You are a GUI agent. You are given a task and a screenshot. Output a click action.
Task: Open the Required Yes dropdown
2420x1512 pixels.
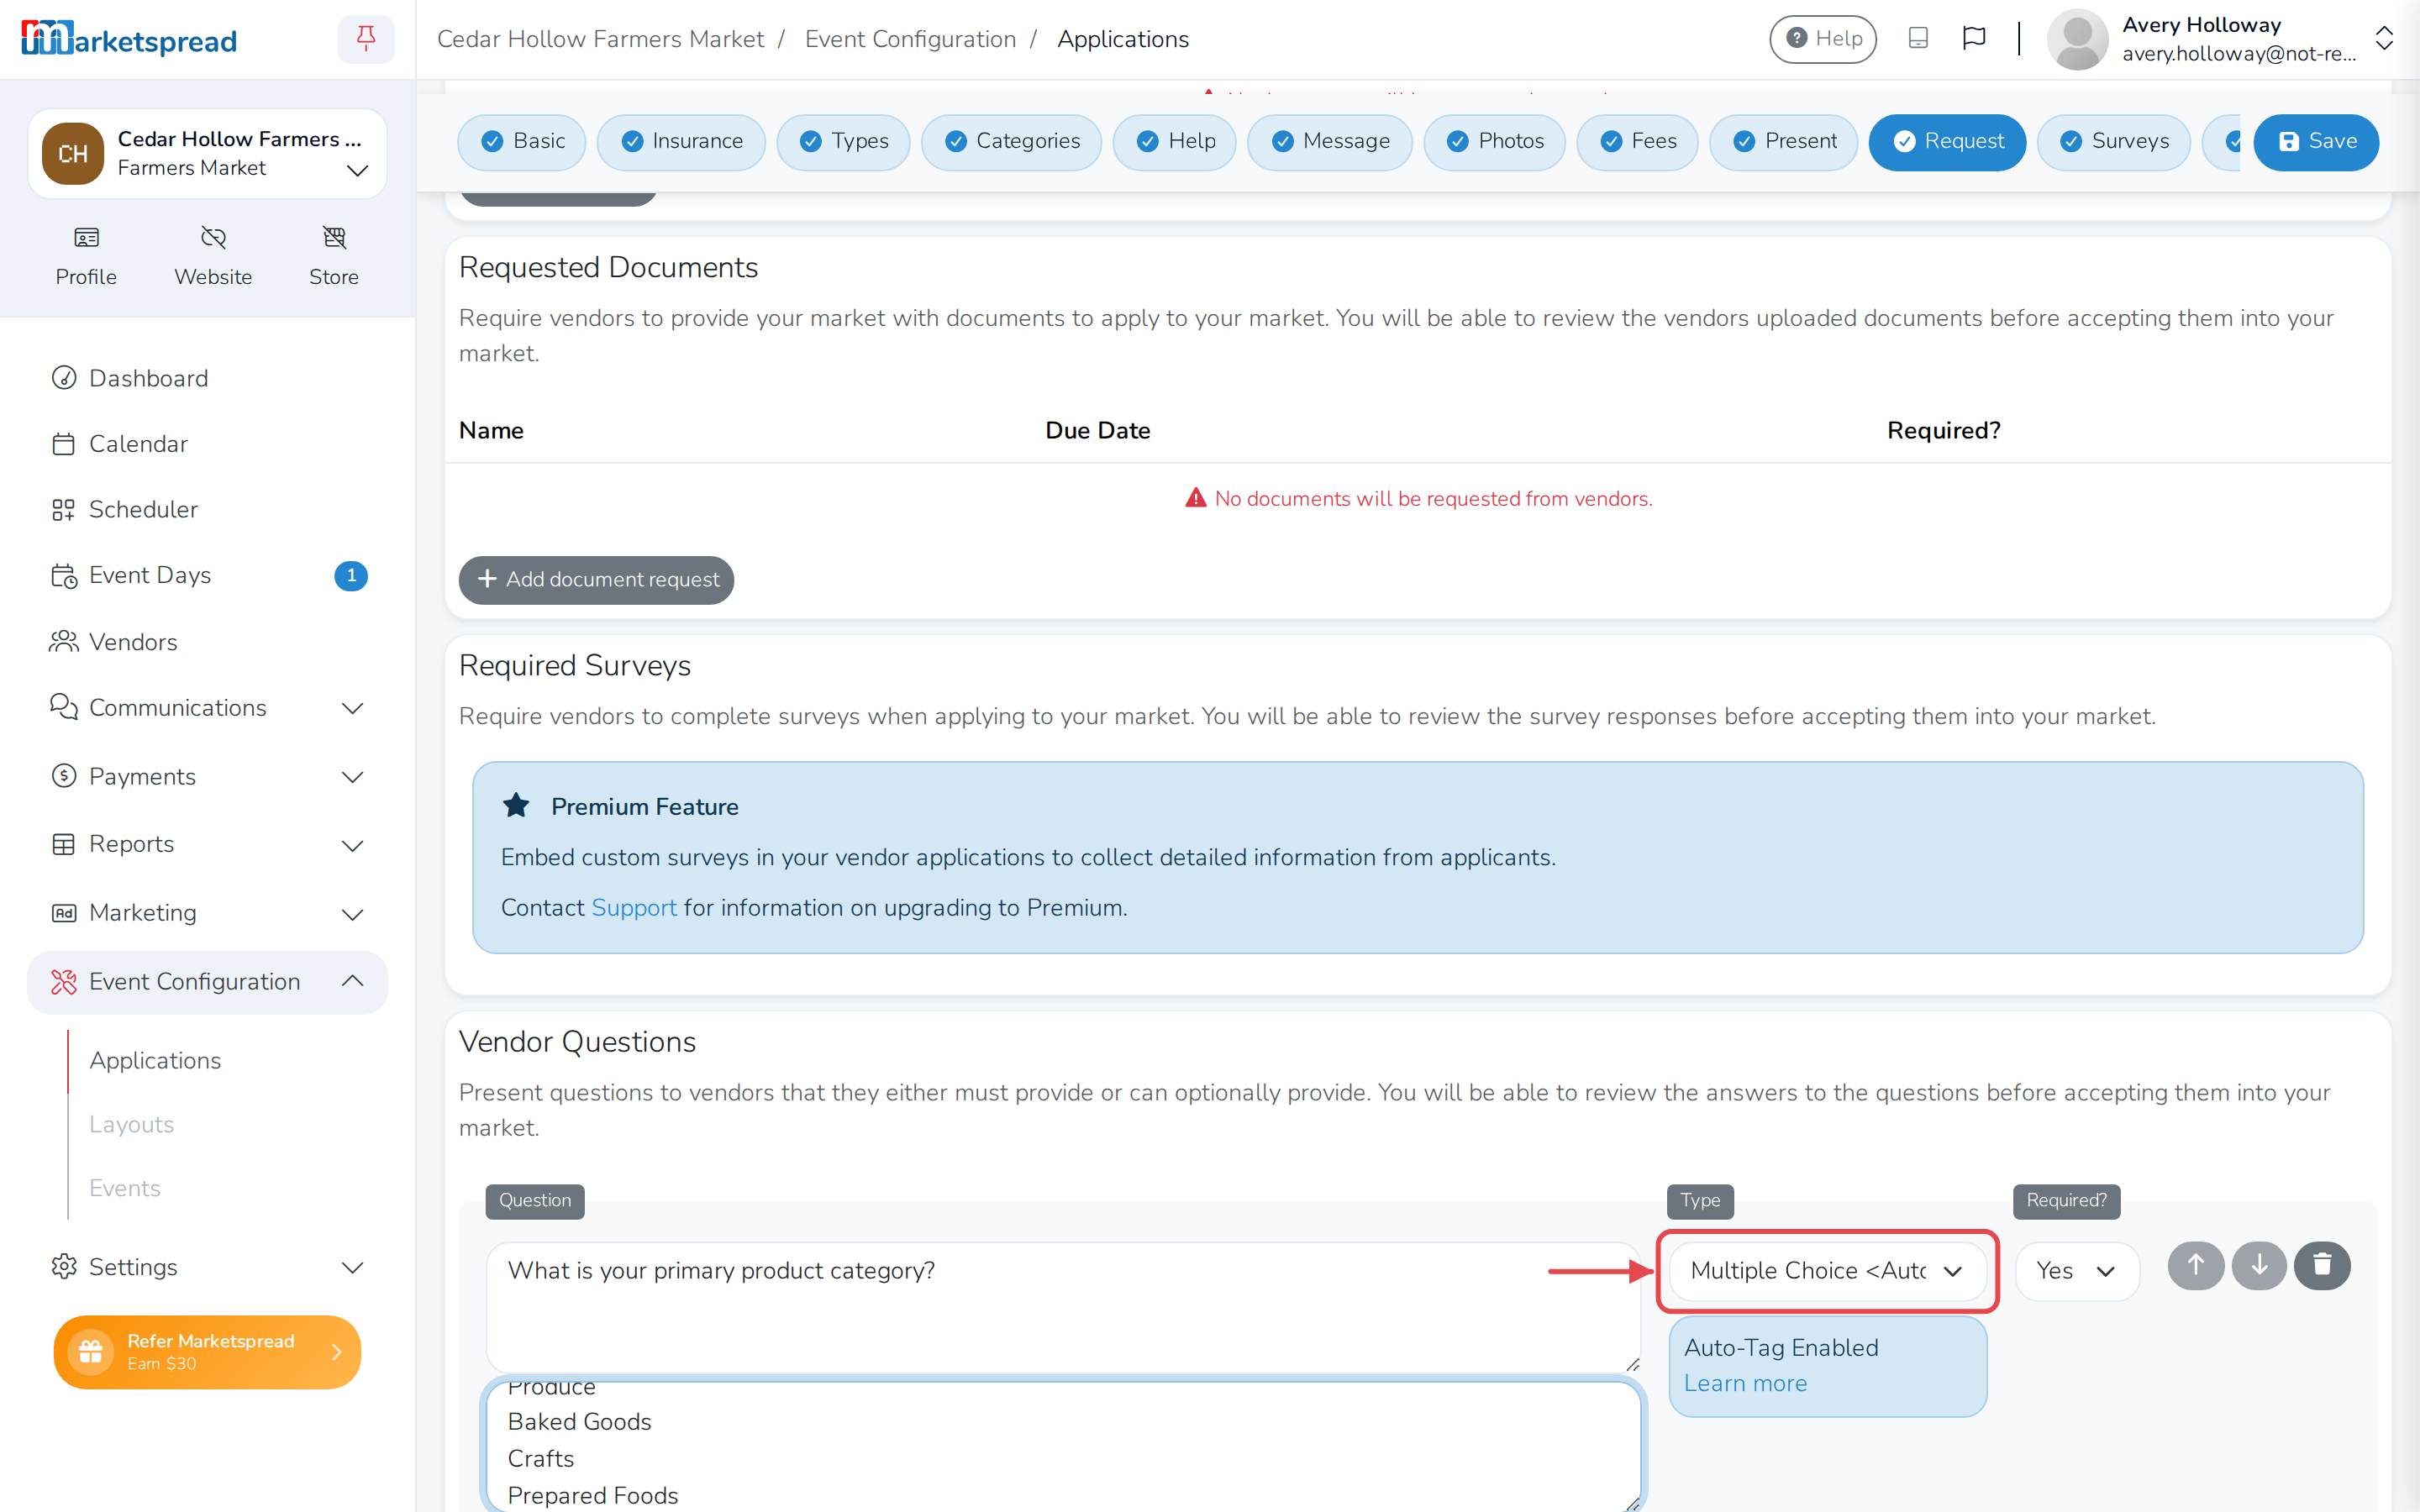click(2076, 1270)
